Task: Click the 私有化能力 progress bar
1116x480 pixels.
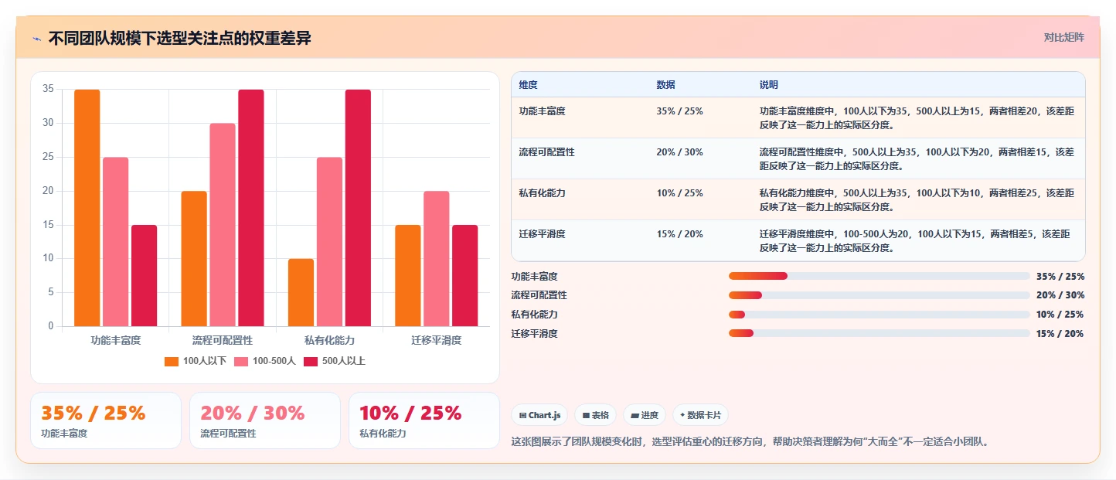Action: click(880, 315)
